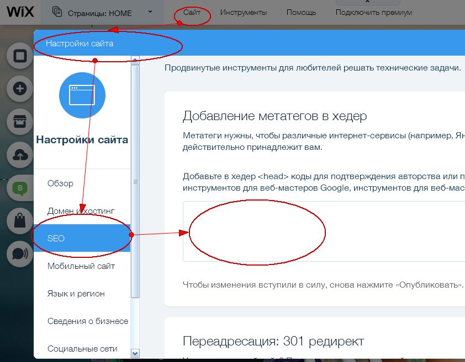Click the Wix logo

click(x=20, y=12)
